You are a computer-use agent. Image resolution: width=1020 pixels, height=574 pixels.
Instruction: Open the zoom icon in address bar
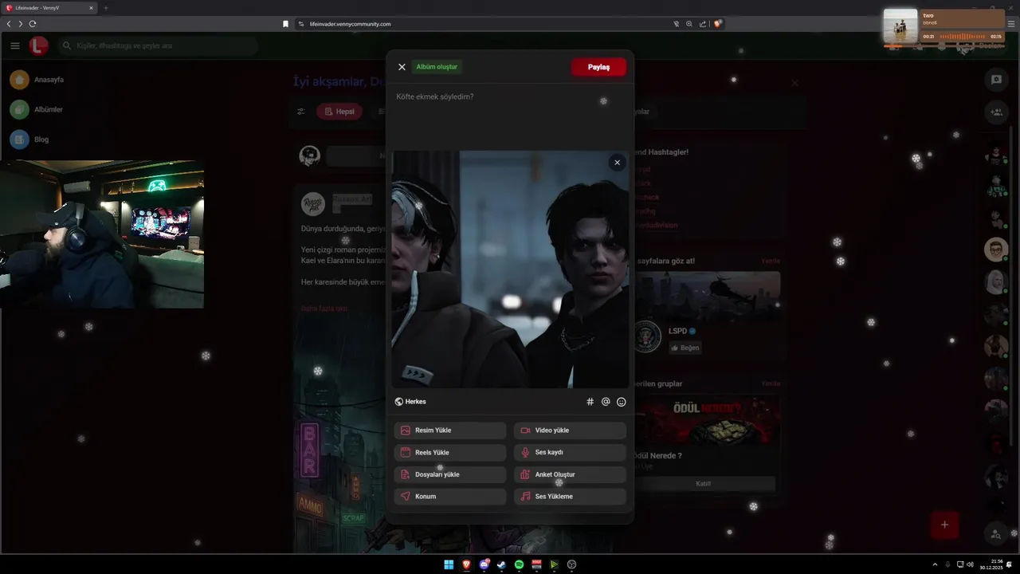[x=689, y=24]
